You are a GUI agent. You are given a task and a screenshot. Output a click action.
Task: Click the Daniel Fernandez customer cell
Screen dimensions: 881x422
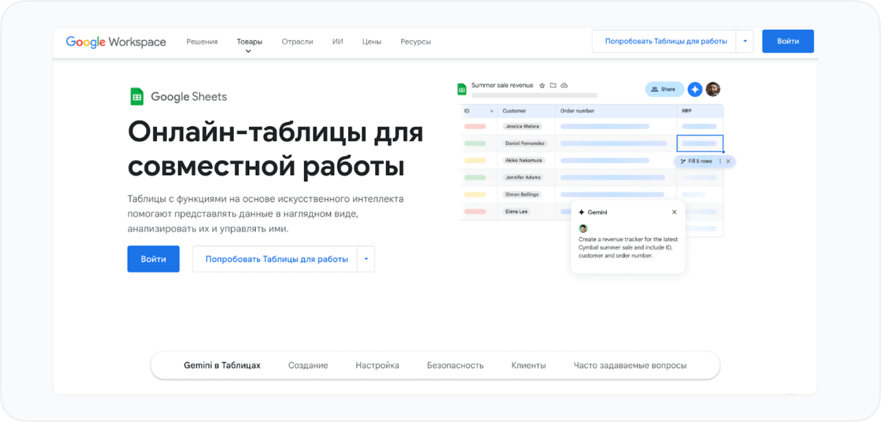[x=526, y=144]
